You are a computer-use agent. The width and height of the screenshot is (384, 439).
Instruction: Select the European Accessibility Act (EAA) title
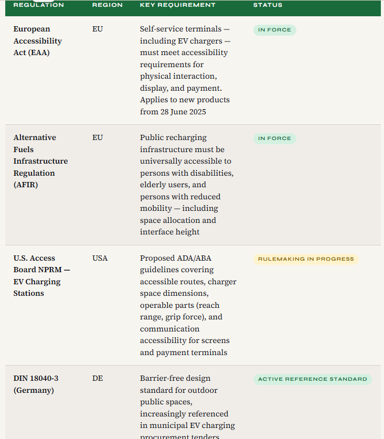37,41
